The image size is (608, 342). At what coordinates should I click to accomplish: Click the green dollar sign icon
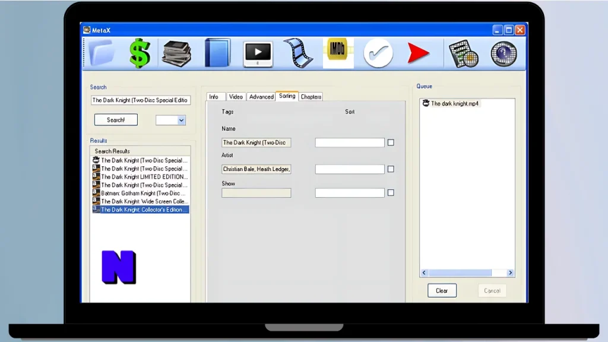(x=140, y=53)
